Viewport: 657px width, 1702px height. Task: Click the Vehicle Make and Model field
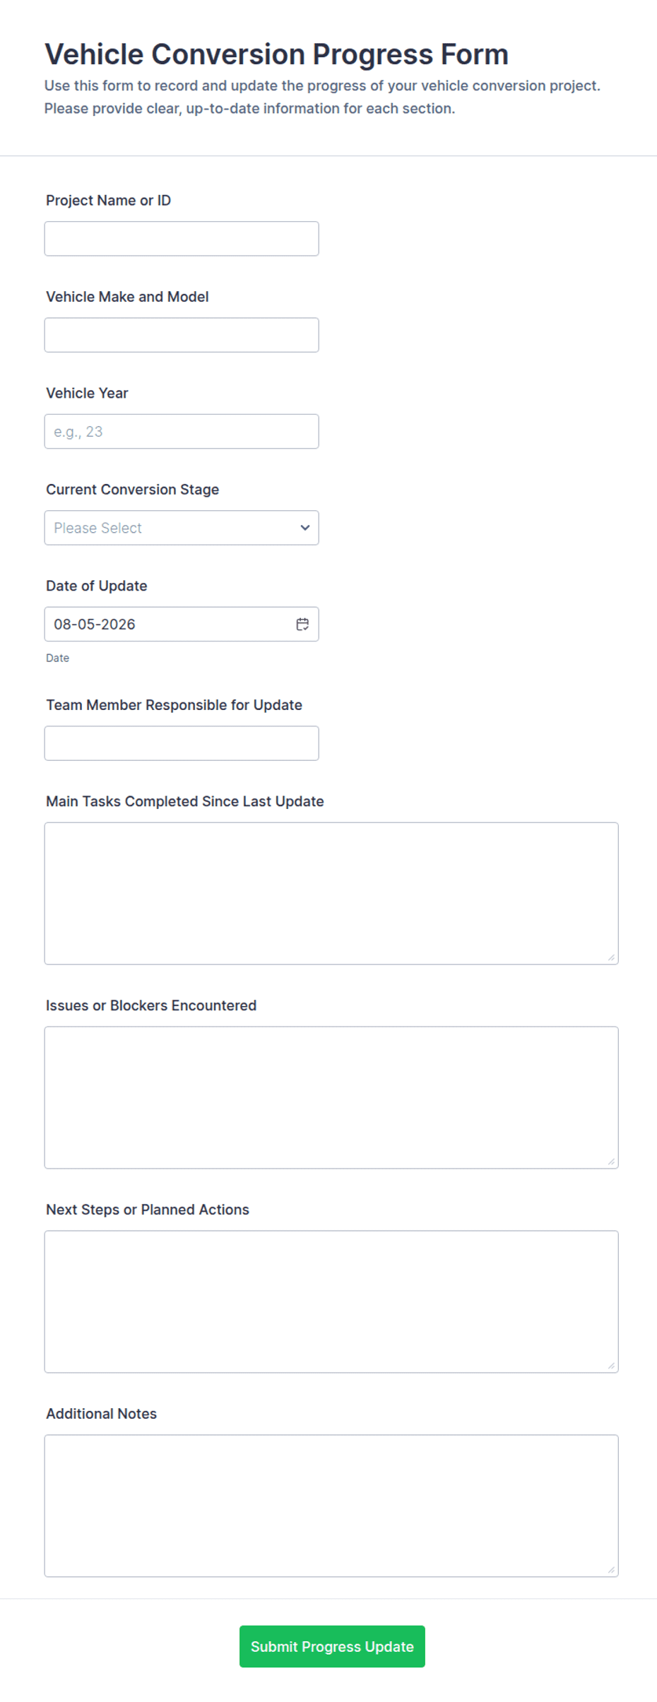[182, 335]
